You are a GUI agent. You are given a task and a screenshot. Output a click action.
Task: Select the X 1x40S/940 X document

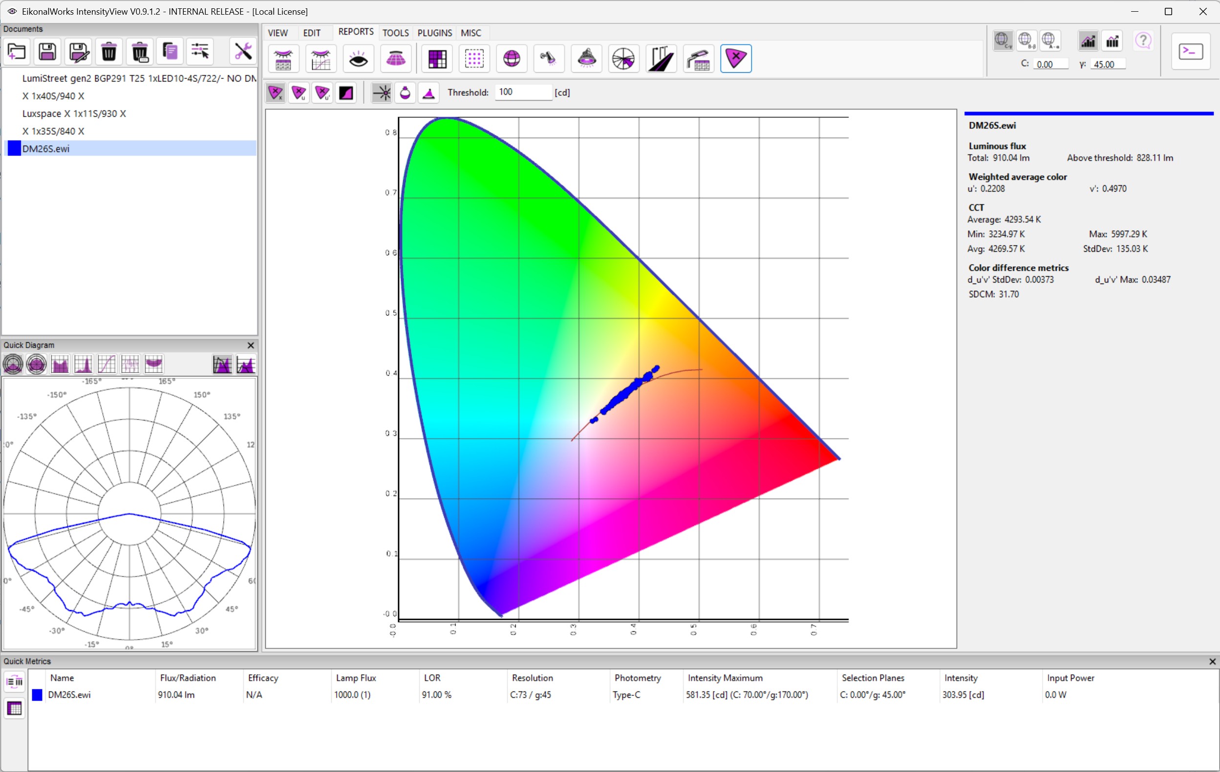click(130, 96)
